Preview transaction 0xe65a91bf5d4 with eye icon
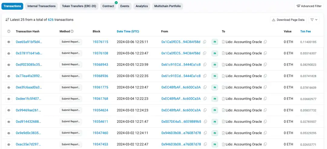The image size is (327, 149). point(8,42)
